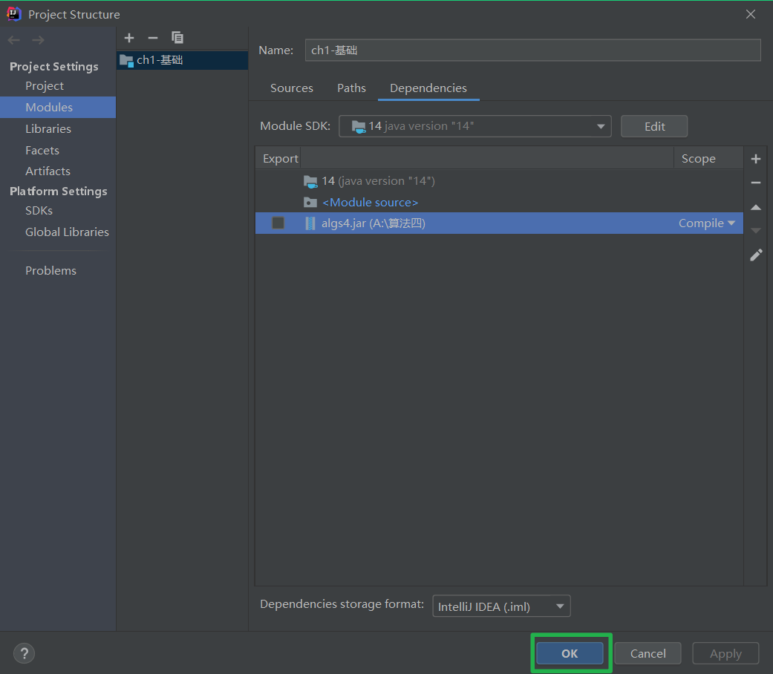Open help via the question mark icon
This screenshot has width=773, height=674.
24,653
